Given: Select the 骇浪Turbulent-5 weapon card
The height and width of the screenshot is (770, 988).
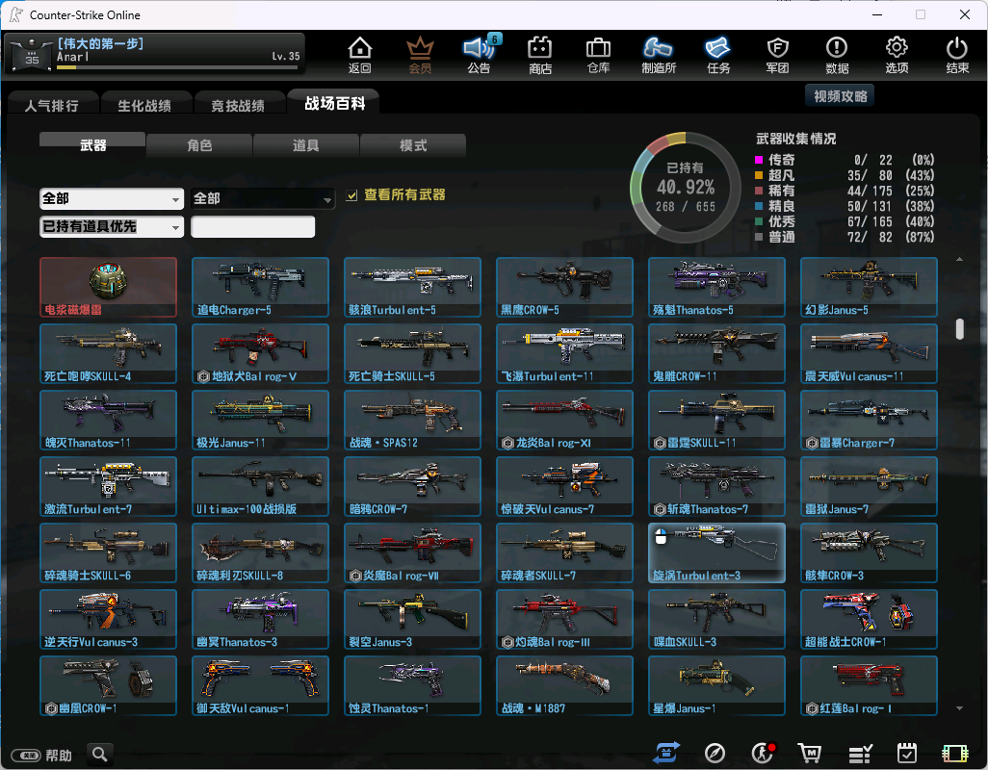Looking at the screenshot, I should [x=413, y=287].
